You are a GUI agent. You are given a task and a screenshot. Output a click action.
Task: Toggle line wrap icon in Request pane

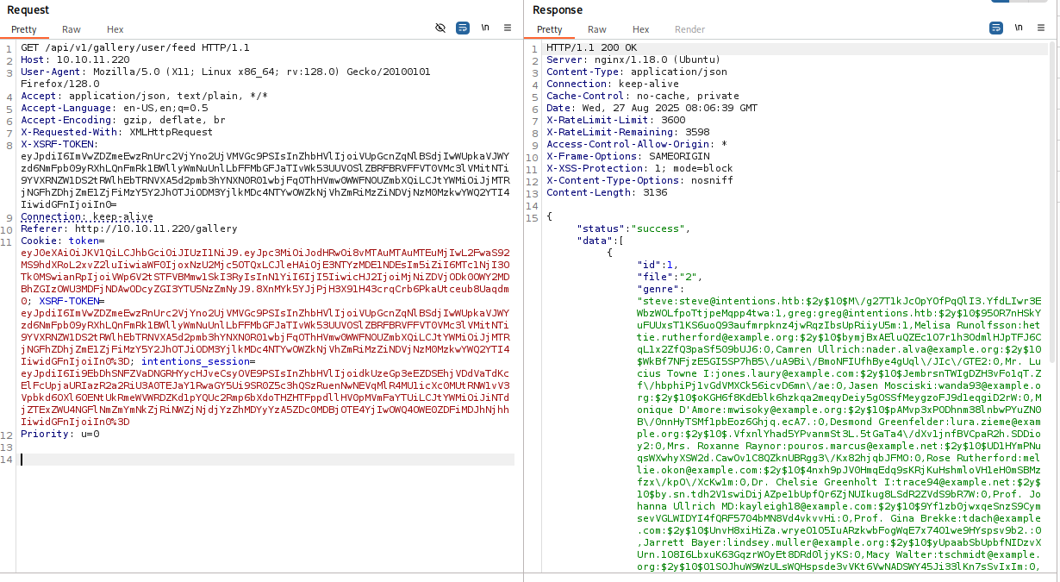tap(463, 28)
